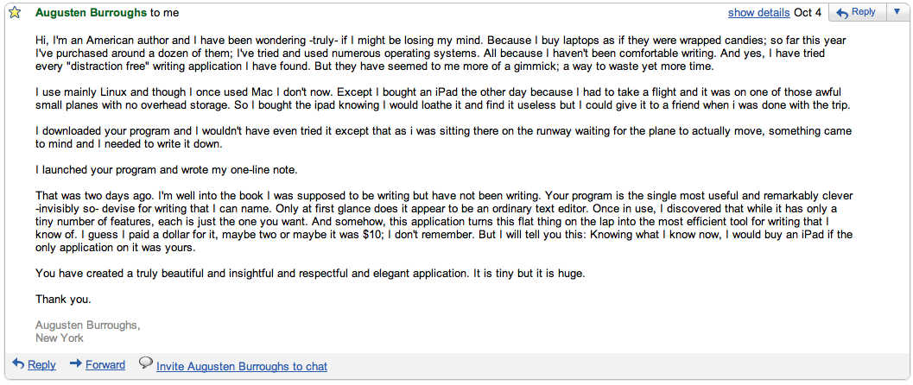Open the dropdown arrow beside the Reply button
This screenshot has height=385, width=913.
tap(896, 11)
